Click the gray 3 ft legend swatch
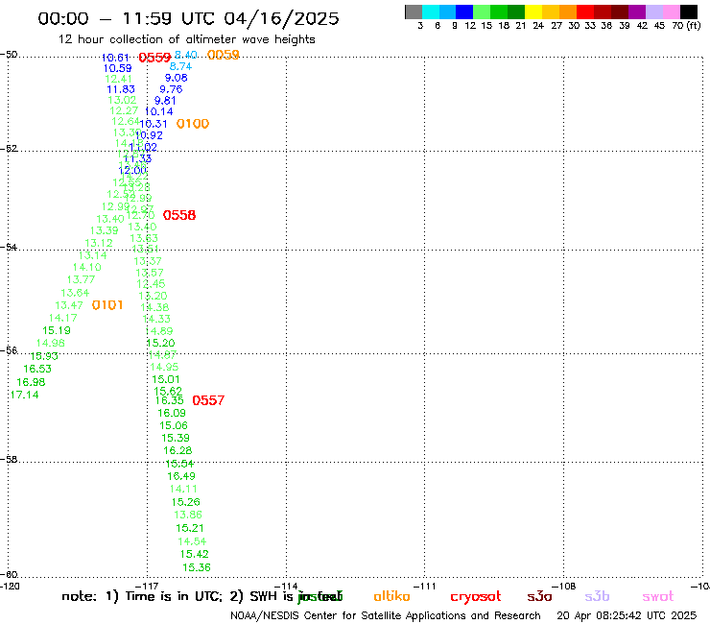 (414, 12)
